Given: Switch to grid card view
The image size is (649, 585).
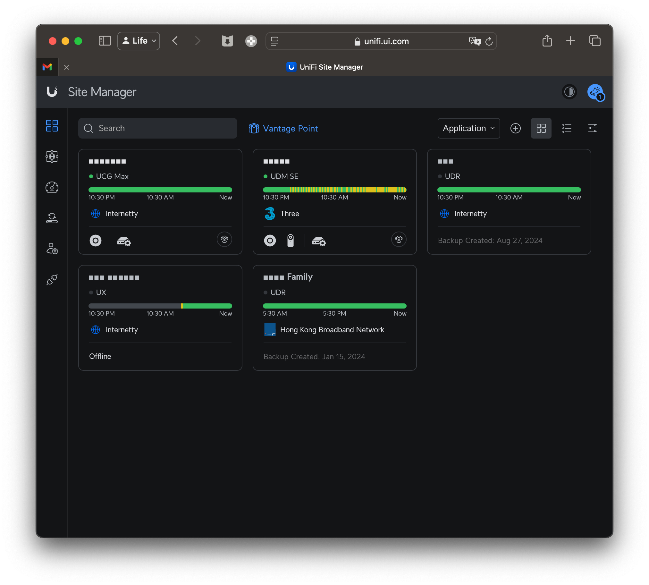Looking at the screenshot, I should coord(541,128).
